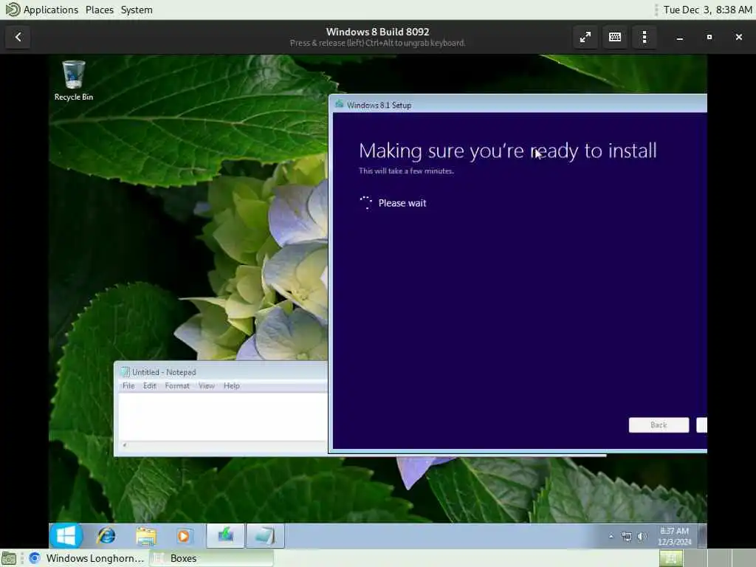756x567 pixels.
Task: Click the host clock Tue Dec 3
Action: [x=707, y=10]
